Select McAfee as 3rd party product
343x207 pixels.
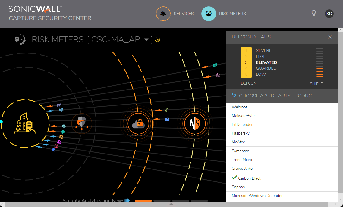tap(282, 142)
